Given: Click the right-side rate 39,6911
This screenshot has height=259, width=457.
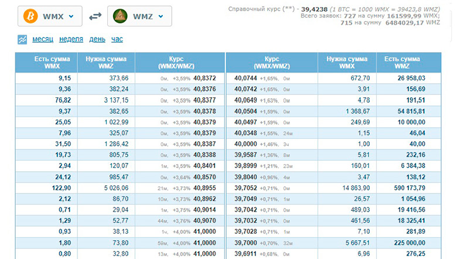Looking at the screenshot, I should (x=245, y=254).
